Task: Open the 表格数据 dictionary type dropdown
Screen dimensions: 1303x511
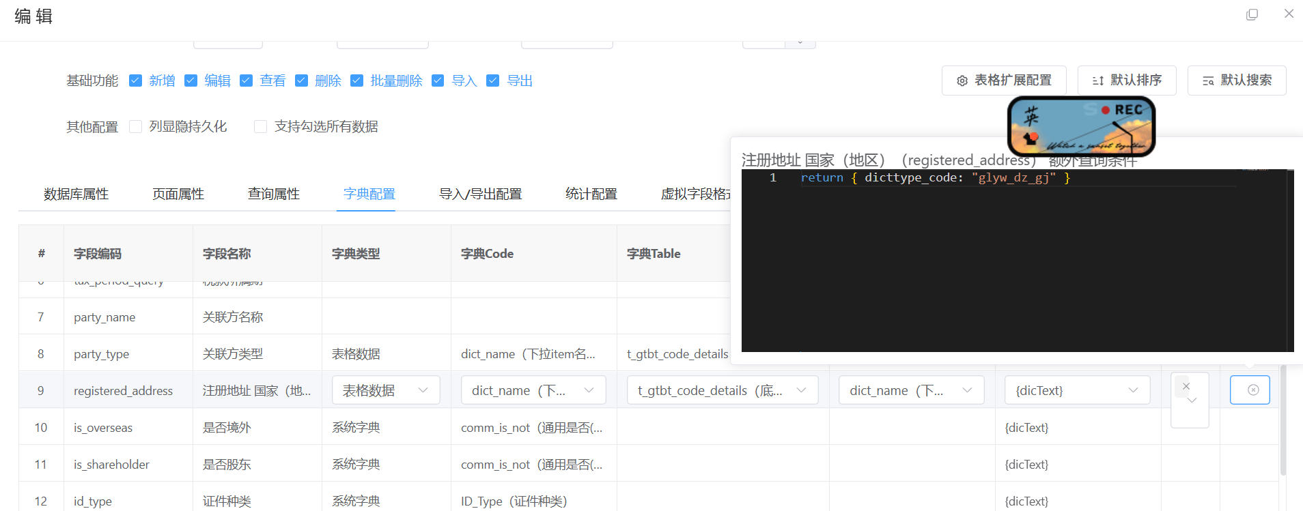Action: [x=386, y=390]
